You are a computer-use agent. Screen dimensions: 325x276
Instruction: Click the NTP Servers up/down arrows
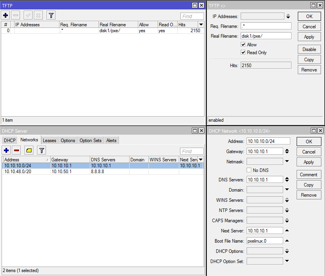coord(287,210)
